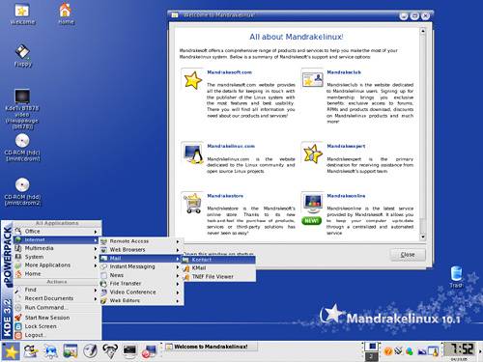Launch the terminal icon in the panel
This screenshot has height=362, width=483.
(129, 350)
